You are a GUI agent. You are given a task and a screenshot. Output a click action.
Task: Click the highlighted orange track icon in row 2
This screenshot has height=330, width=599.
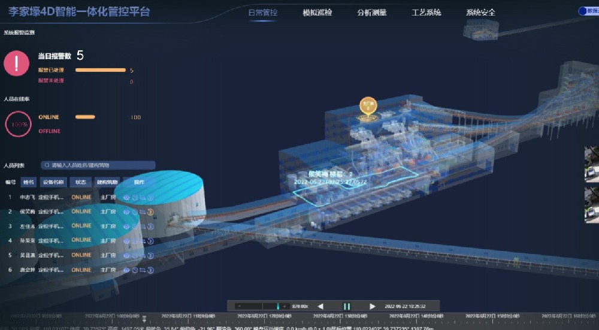pyautogui.click(x=151, y=211)
